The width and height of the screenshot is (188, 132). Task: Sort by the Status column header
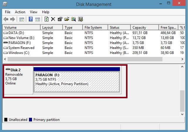119,28
